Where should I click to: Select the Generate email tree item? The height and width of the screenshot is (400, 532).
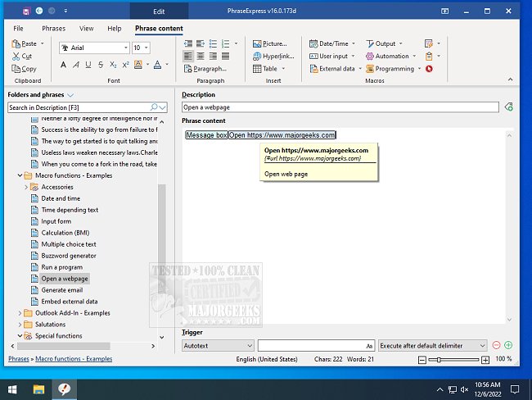point(61,289)
